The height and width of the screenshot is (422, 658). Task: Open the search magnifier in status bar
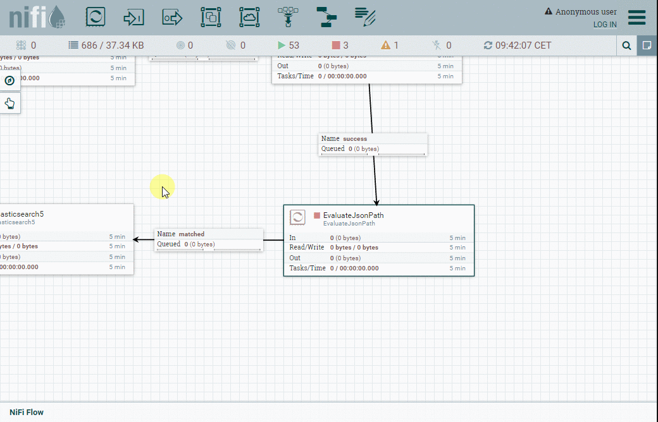pyautogui.click(x=626, y=45)
